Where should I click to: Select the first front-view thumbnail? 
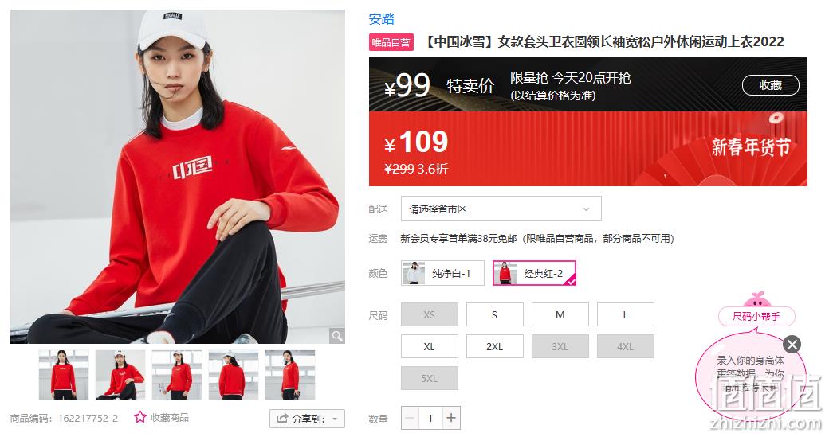[64, 375]
